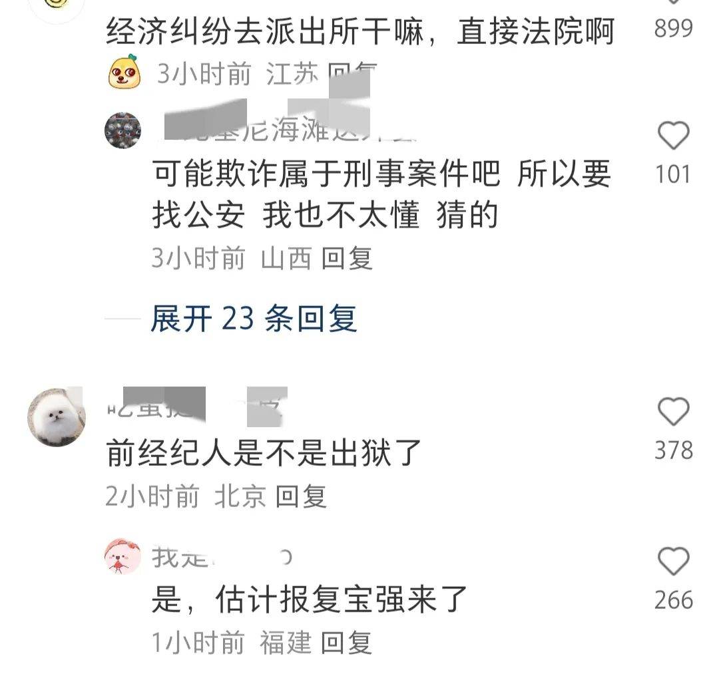Like the comment with 378 likes
The width and height of the screenshot is (719, 674).
[x=673, y=411]
